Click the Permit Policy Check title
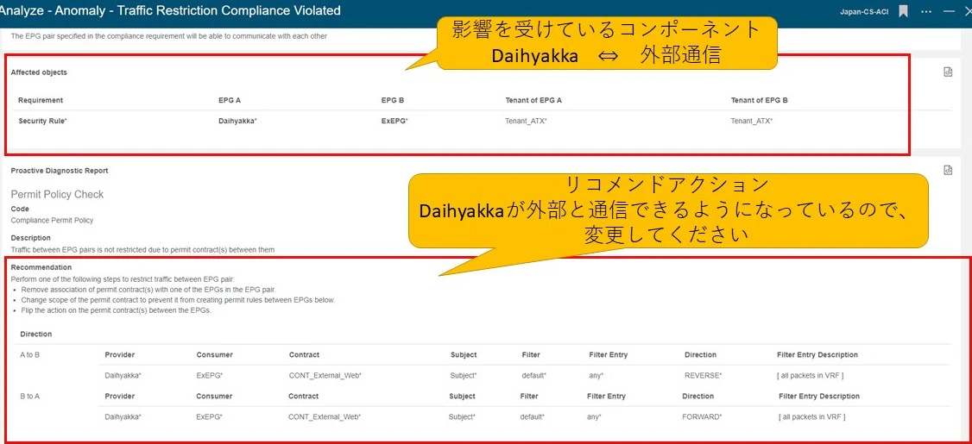 pyautogui.click(x=57, y=195)
